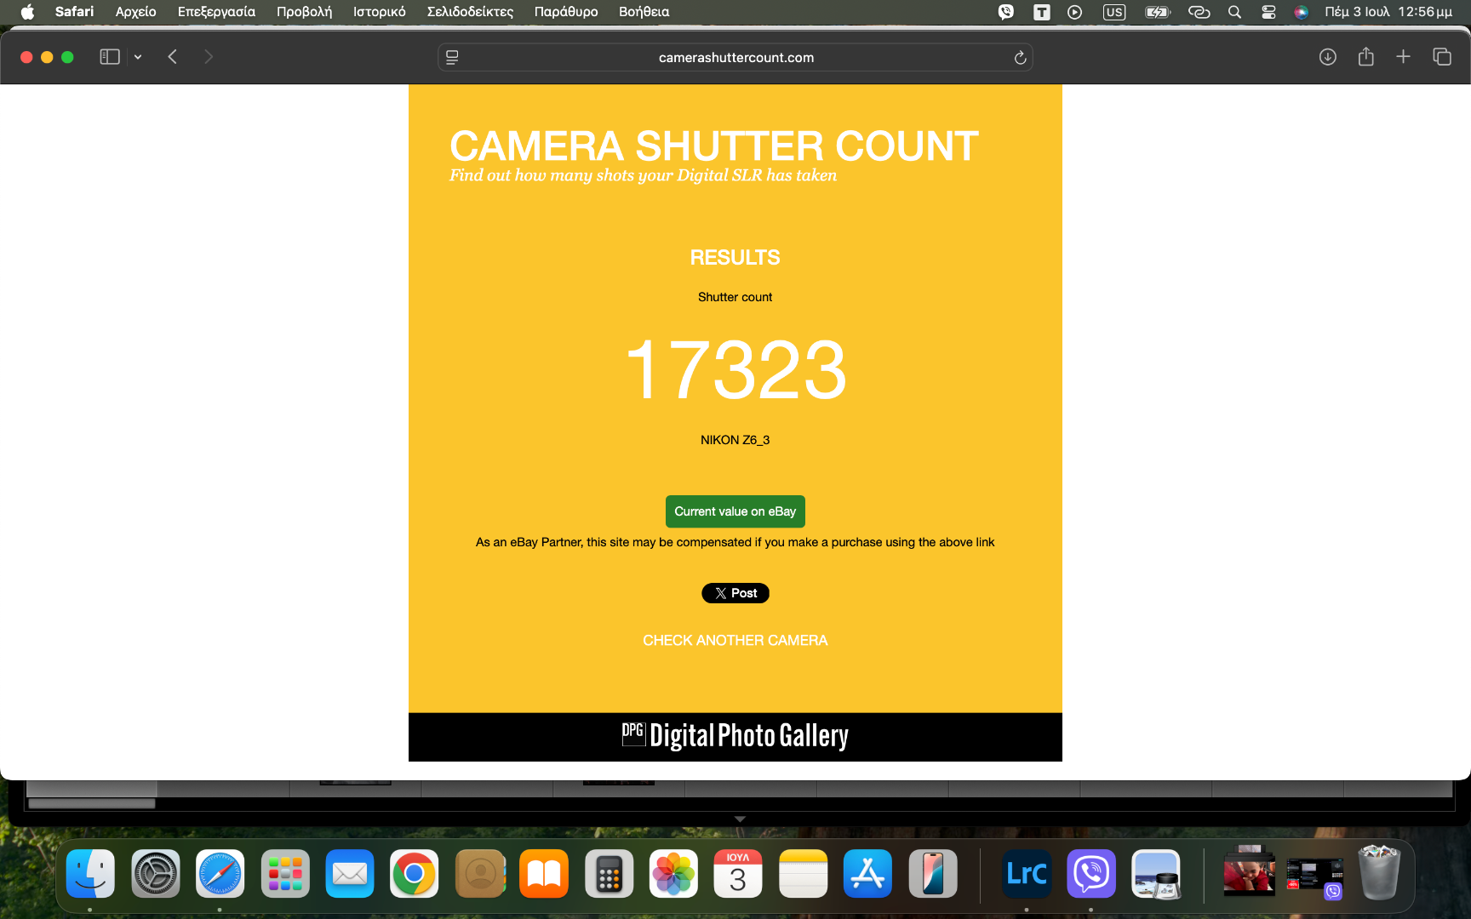Click CHECK ANOTHER CAMERA link
The image size is (1471, 919).
(x=735, y=640)
